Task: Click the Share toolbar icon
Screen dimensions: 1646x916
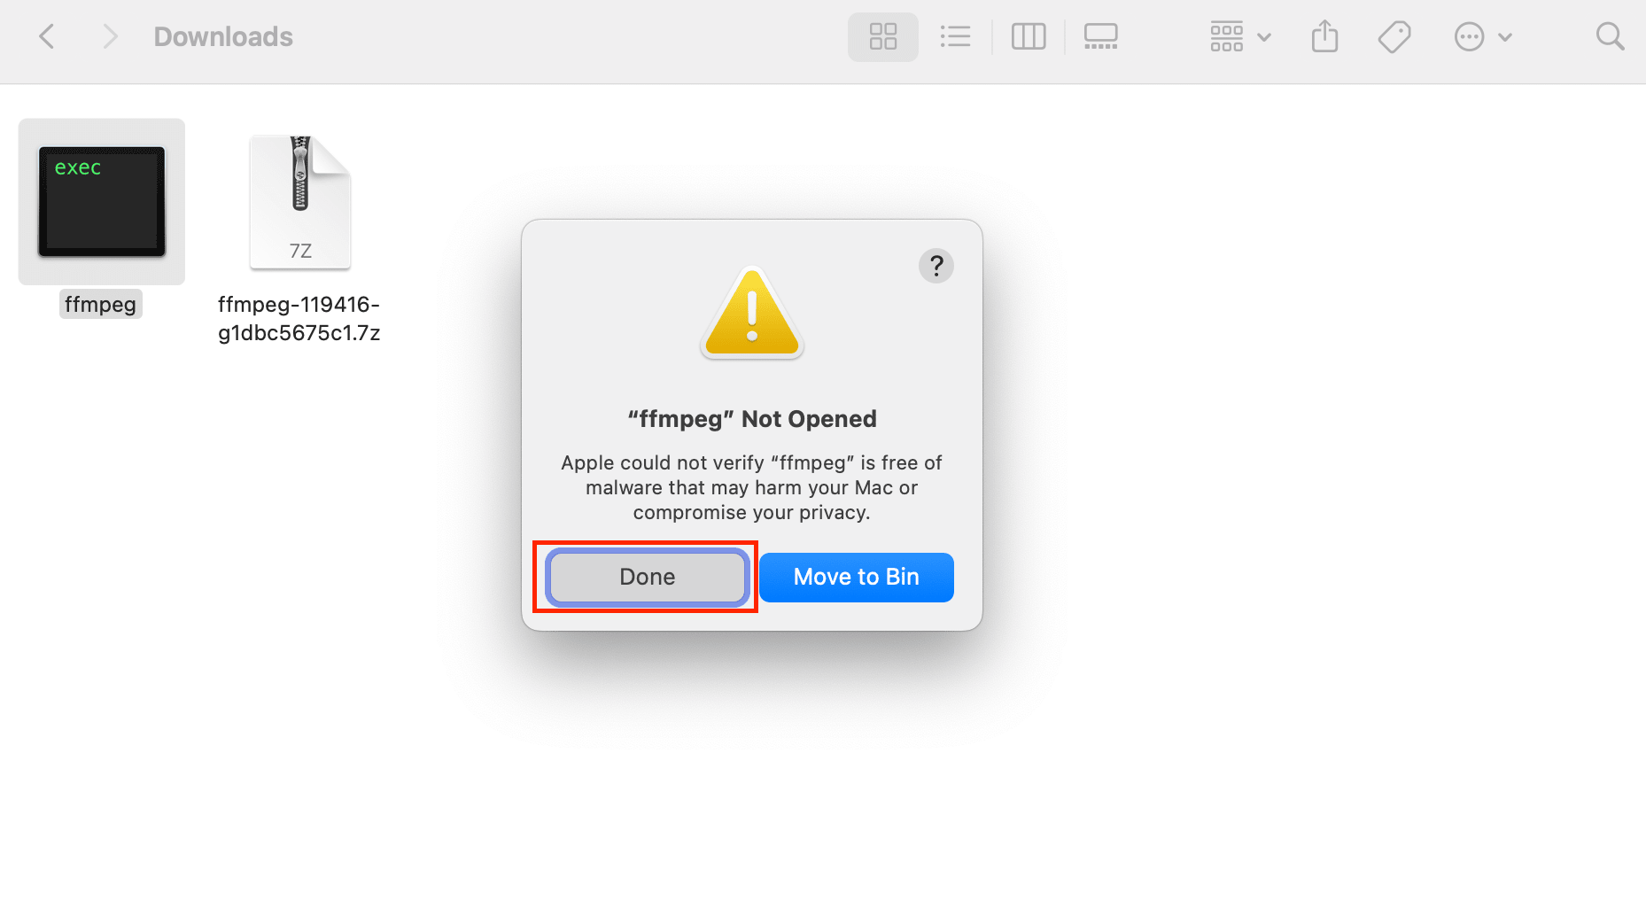Action: [1324, 36]
